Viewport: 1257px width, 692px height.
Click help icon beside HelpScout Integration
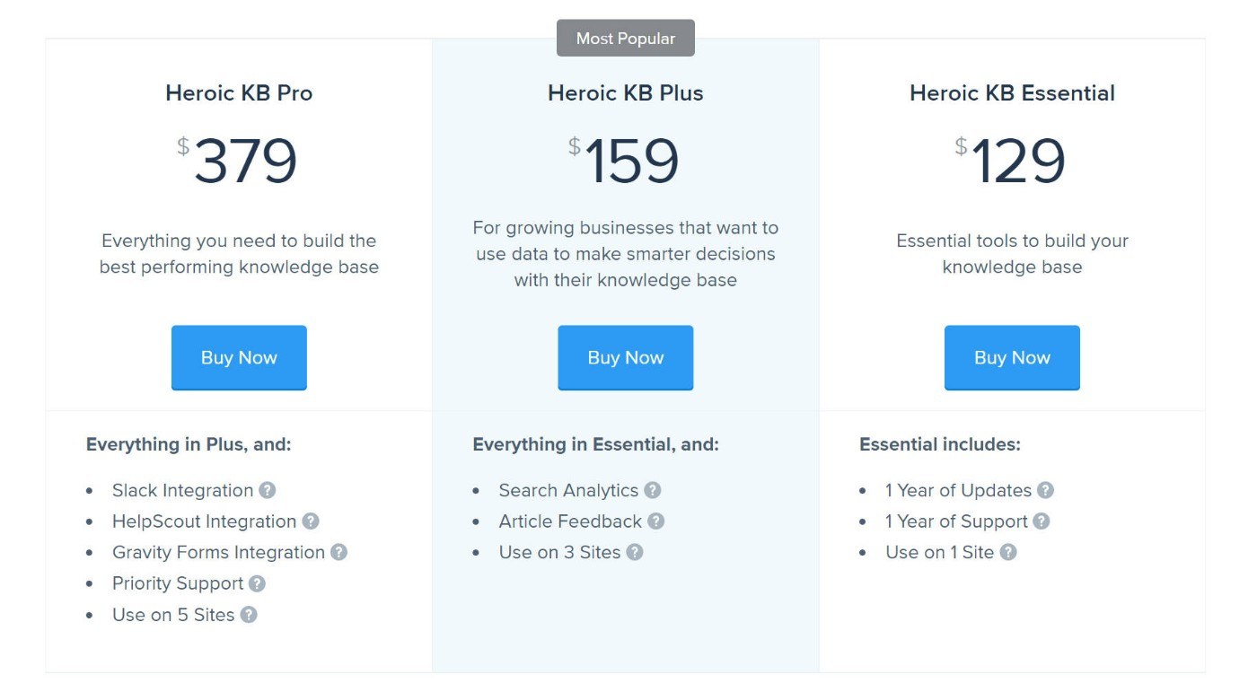click(x=311, y=521)
